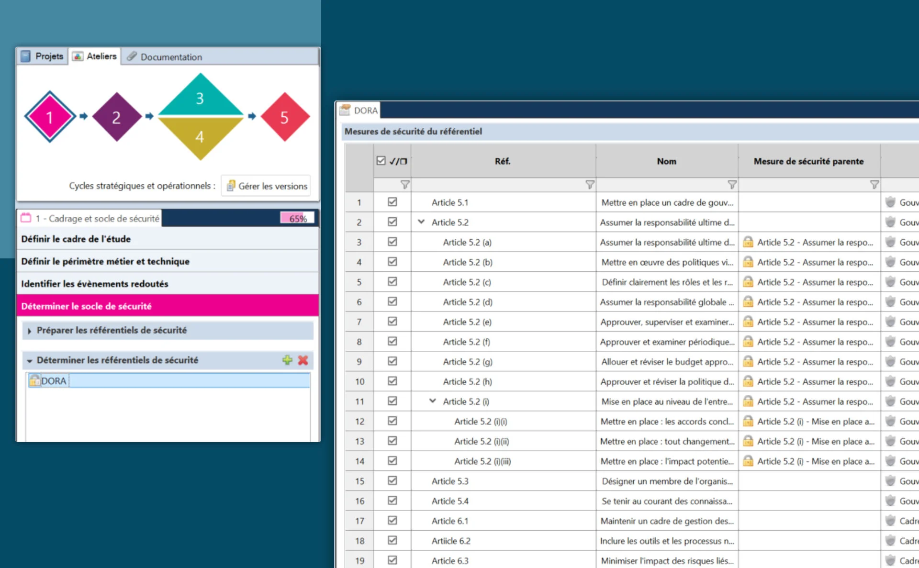Uncheck the Article 6.3 checkbox
This screenshot has width=919, height=568.
pos(392,560)
